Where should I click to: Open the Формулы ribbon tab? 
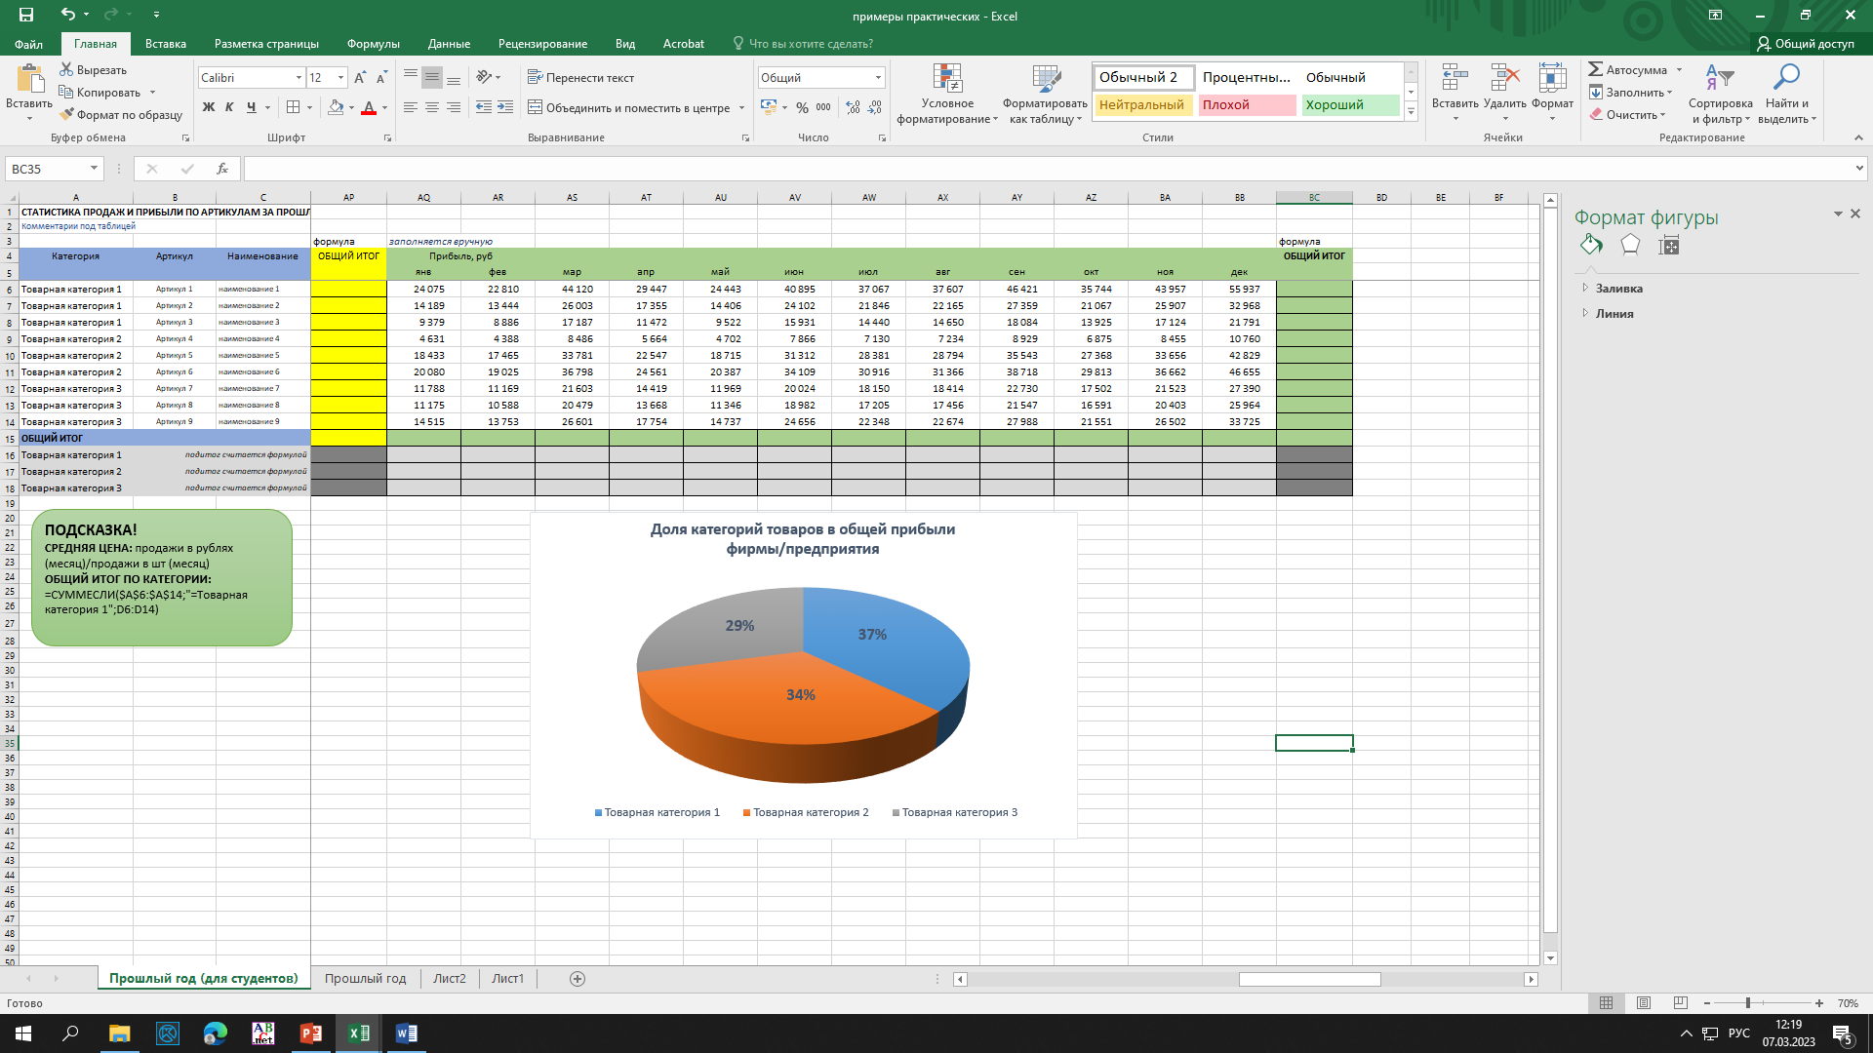(373, 44)
